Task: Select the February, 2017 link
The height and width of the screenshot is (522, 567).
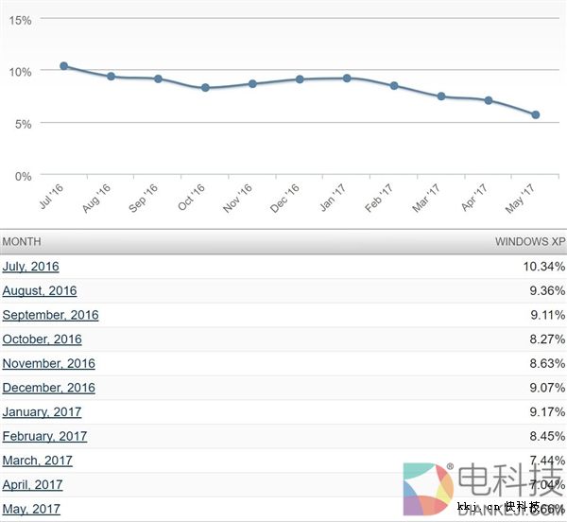Action: click(x=44, y=436)
